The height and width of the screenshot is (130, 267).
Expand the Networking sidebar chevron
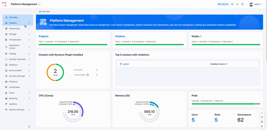[x=29, y=29]
